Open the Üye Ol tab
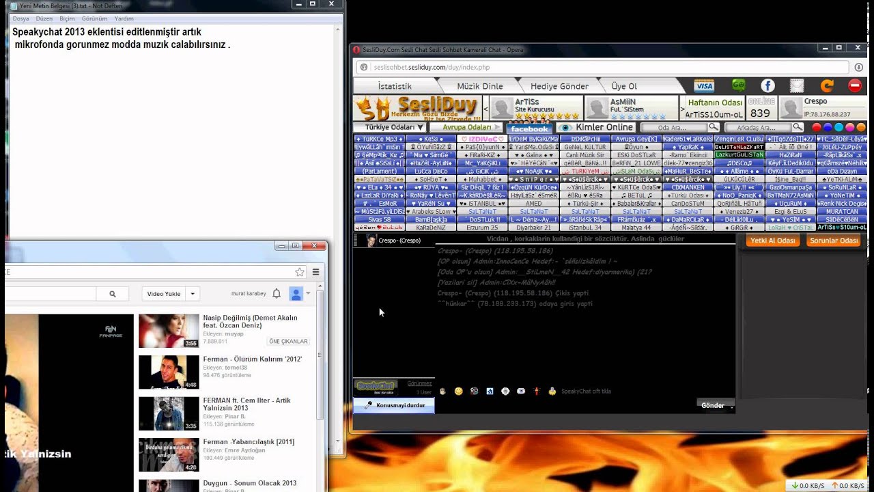 coord(623,86)
